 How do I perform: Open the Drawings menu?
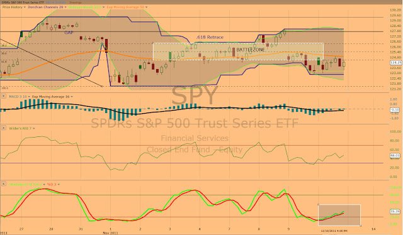click(x=75, y=3)
